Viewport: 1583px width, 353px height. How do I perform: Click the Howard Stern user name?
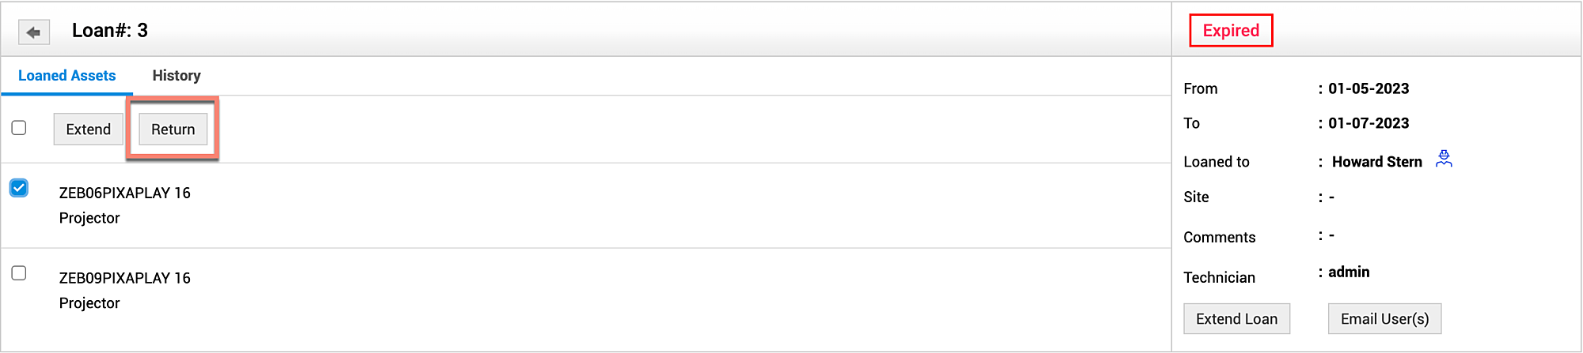click(x=1376, y=162)
